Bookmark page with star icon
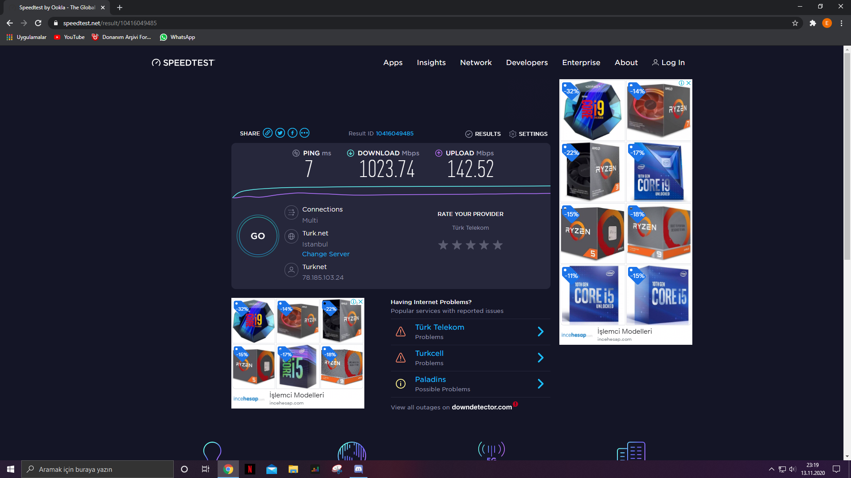Image resolution: width=851 pixels, height=478 pixels. click(795, 23)
